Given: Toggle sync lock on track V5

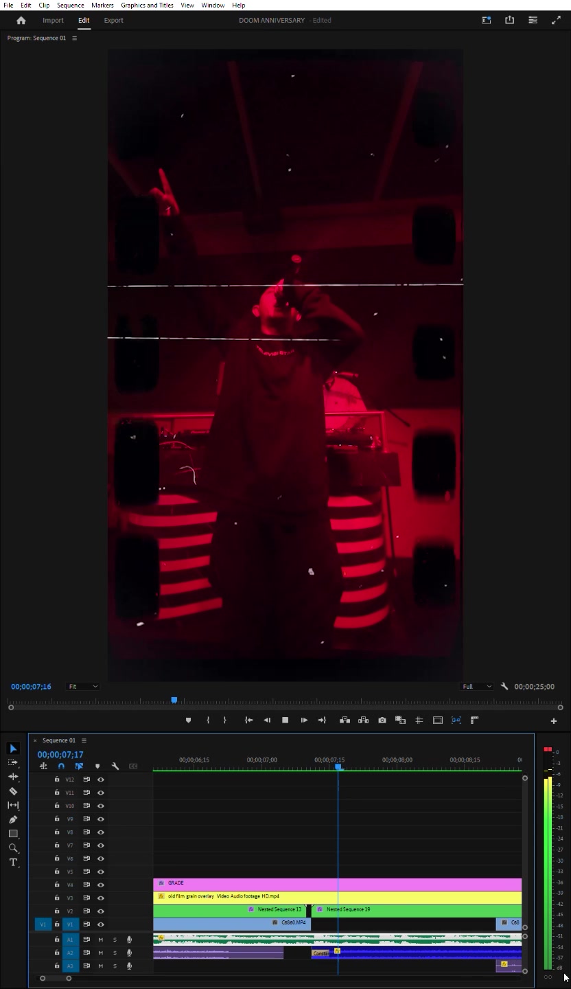Looking at the screenshot, I should tap(86, 872).
